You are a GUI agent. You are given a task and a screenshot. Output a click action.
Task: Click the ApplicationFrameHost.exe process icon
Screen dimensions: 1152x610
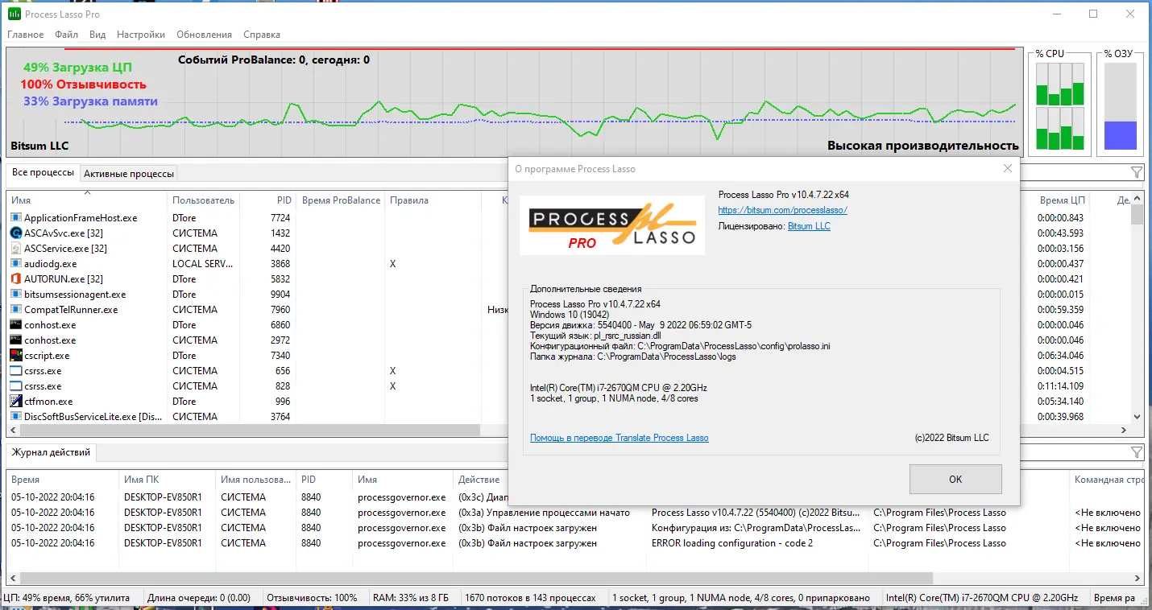point(15,217)
